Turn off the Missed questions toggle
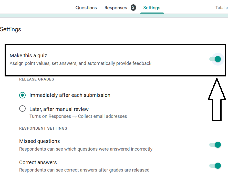The image size is (228, 181). coord(215,145)
